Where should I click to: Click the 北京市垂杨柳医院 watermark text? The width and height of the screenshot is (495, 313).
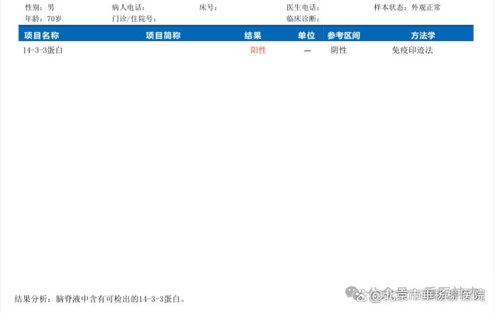pyautogui.click(x=434, y=295)
